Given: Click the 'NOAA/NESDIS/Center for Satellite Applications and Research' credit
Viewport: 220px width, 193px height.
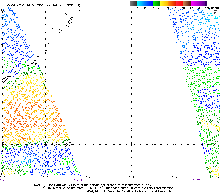Looking at the screenshot, I should [x=128, y=191].
